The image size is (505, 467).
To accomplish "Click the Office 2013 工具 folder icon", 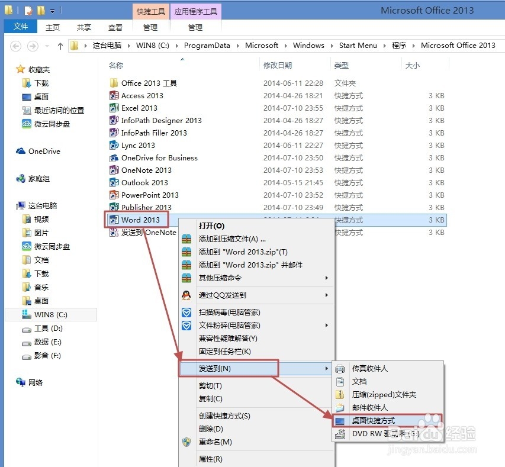I will [x=114, y=83].
